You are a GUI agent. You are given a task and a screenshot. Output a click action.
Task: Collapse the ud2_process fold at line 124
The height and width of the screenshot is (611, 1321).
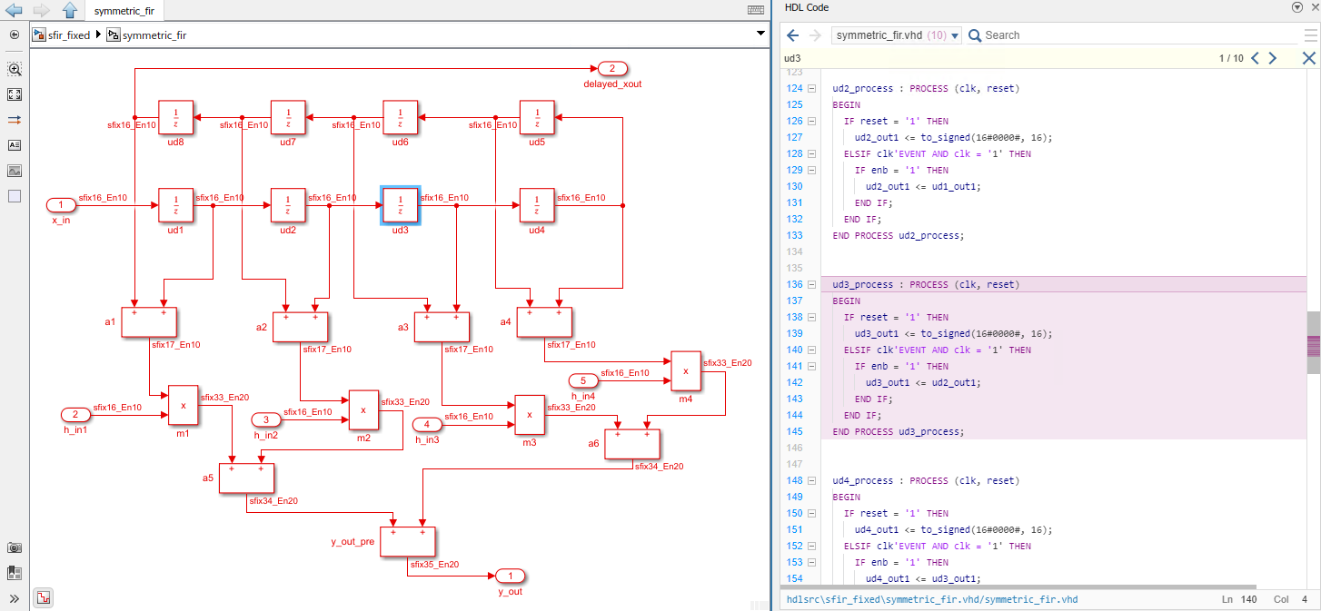point(811,89)
